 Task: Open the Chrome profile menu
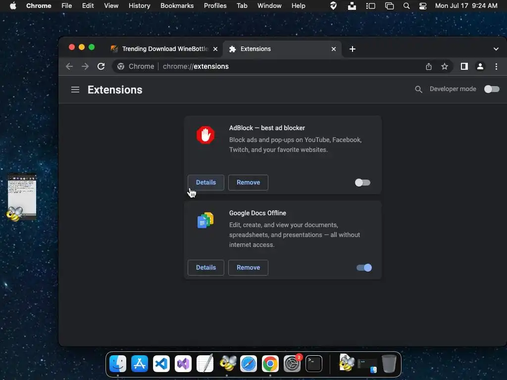(480, 67)
